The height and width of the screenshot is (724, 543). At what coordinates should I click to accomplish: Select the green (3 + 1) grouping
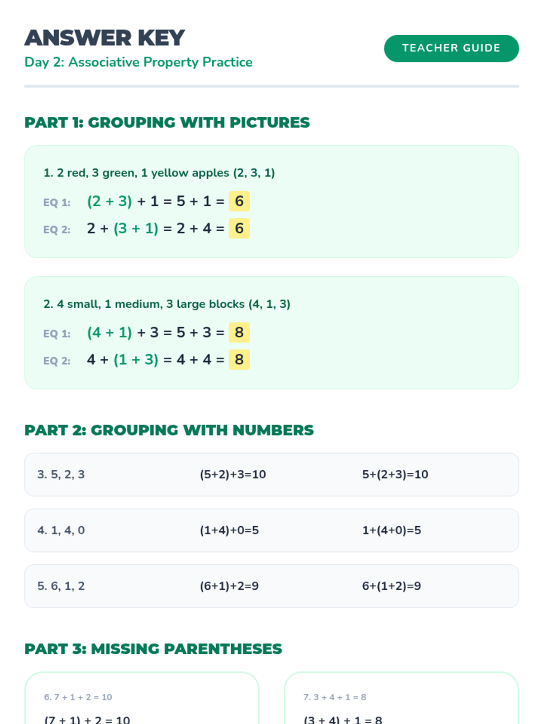point(136,228)
